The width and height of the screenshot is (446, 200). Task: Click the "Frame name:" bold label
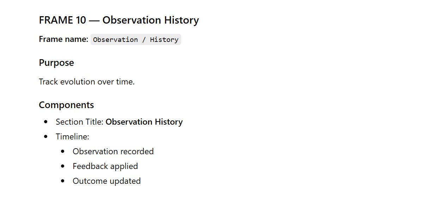click(x=63, y=39)
